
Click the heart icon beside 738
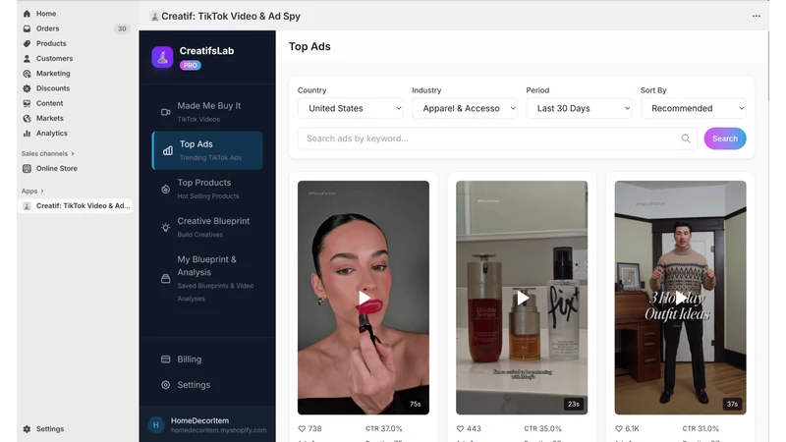[x=302, y=428]
